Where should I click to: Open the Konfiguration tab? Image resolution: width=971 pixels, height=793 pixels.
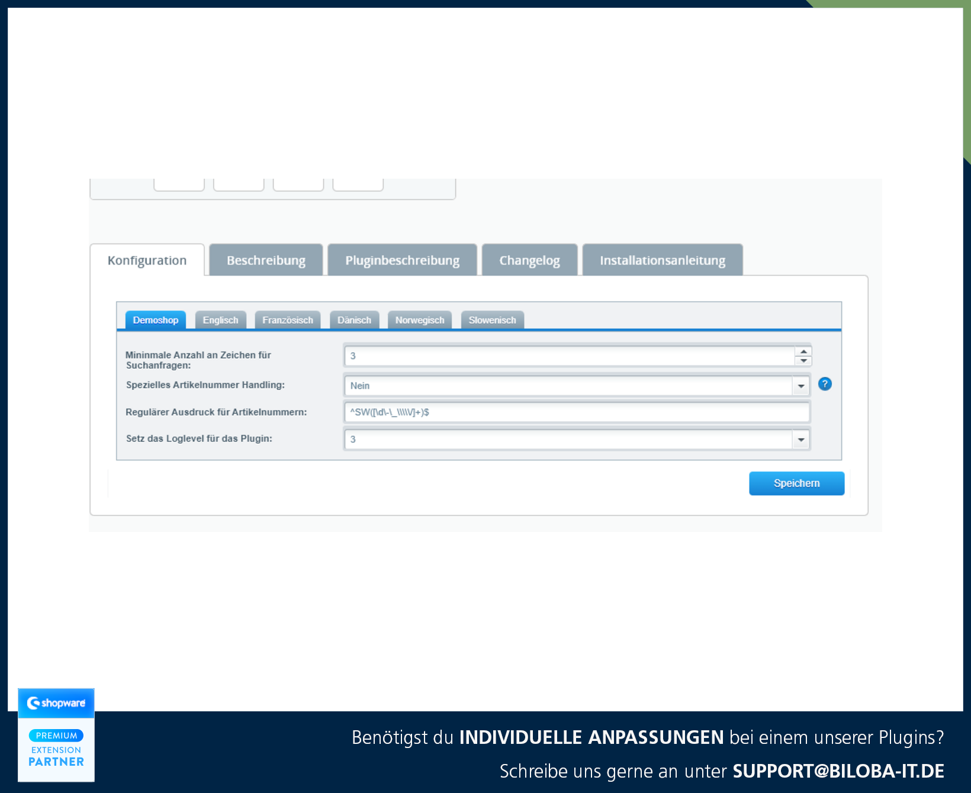pos(147,260)
